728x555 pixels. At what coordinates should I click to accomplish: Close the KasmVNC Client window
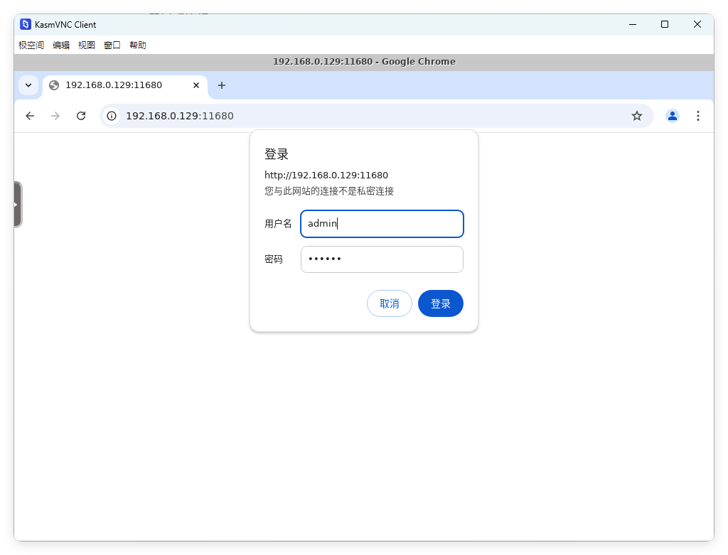coord(697,25)
